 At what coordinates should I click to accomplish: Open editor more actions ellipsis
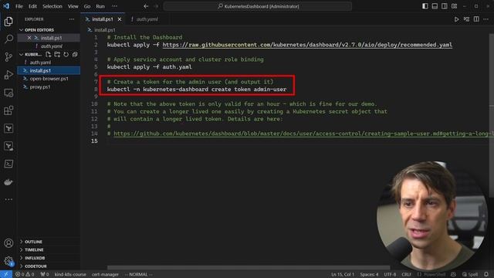click(486, 19)
